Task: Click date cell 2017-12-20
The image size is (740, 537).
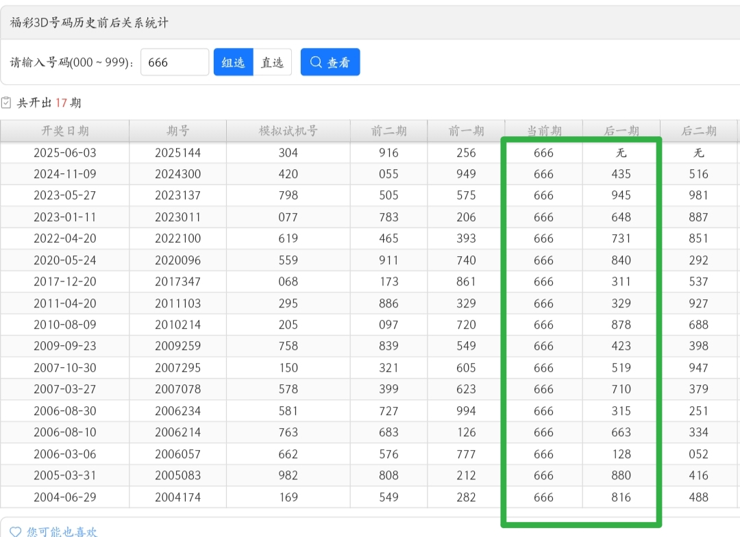Action: (x=65, y=282)
